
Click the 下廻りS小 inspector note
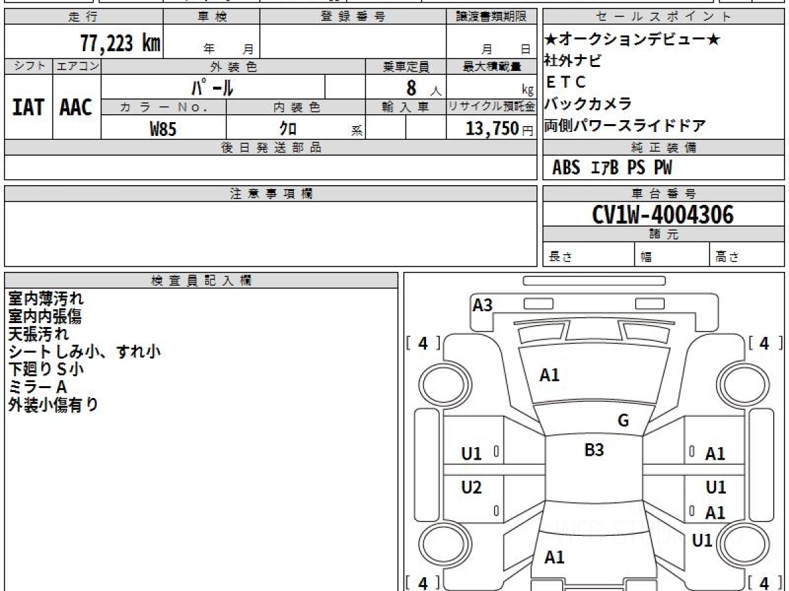pos(46,370)
